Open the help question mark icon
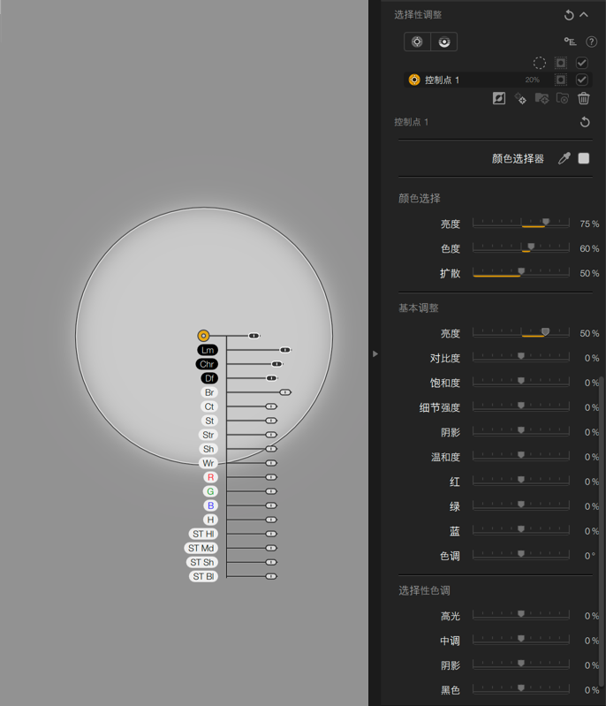606x706 pixels. tap(592, 42)
